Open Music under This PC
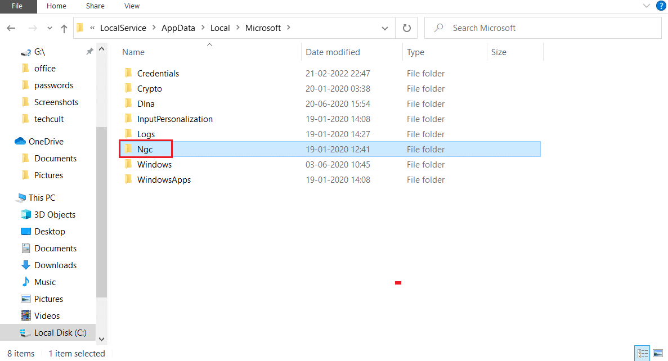This screenshot has height=361, width=668. (x=45, y=282)
